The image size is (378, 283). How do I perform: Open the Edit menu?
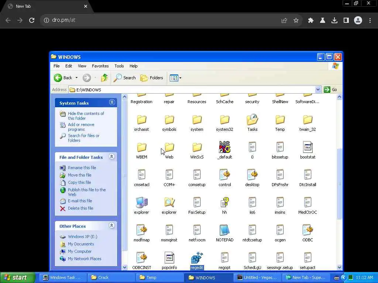point(69,66)
